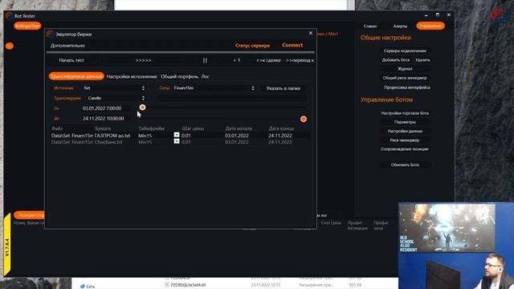Image resolution: width=514 pixels, height=289 pixels.
Task: Select the BollingerStar bot tab
Action: (27, 26)
